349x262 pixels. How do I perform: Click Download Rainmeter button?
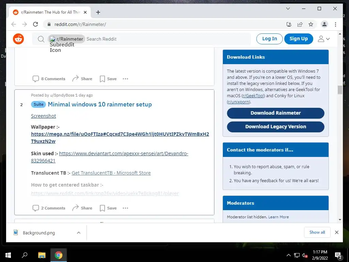point(275,113)
